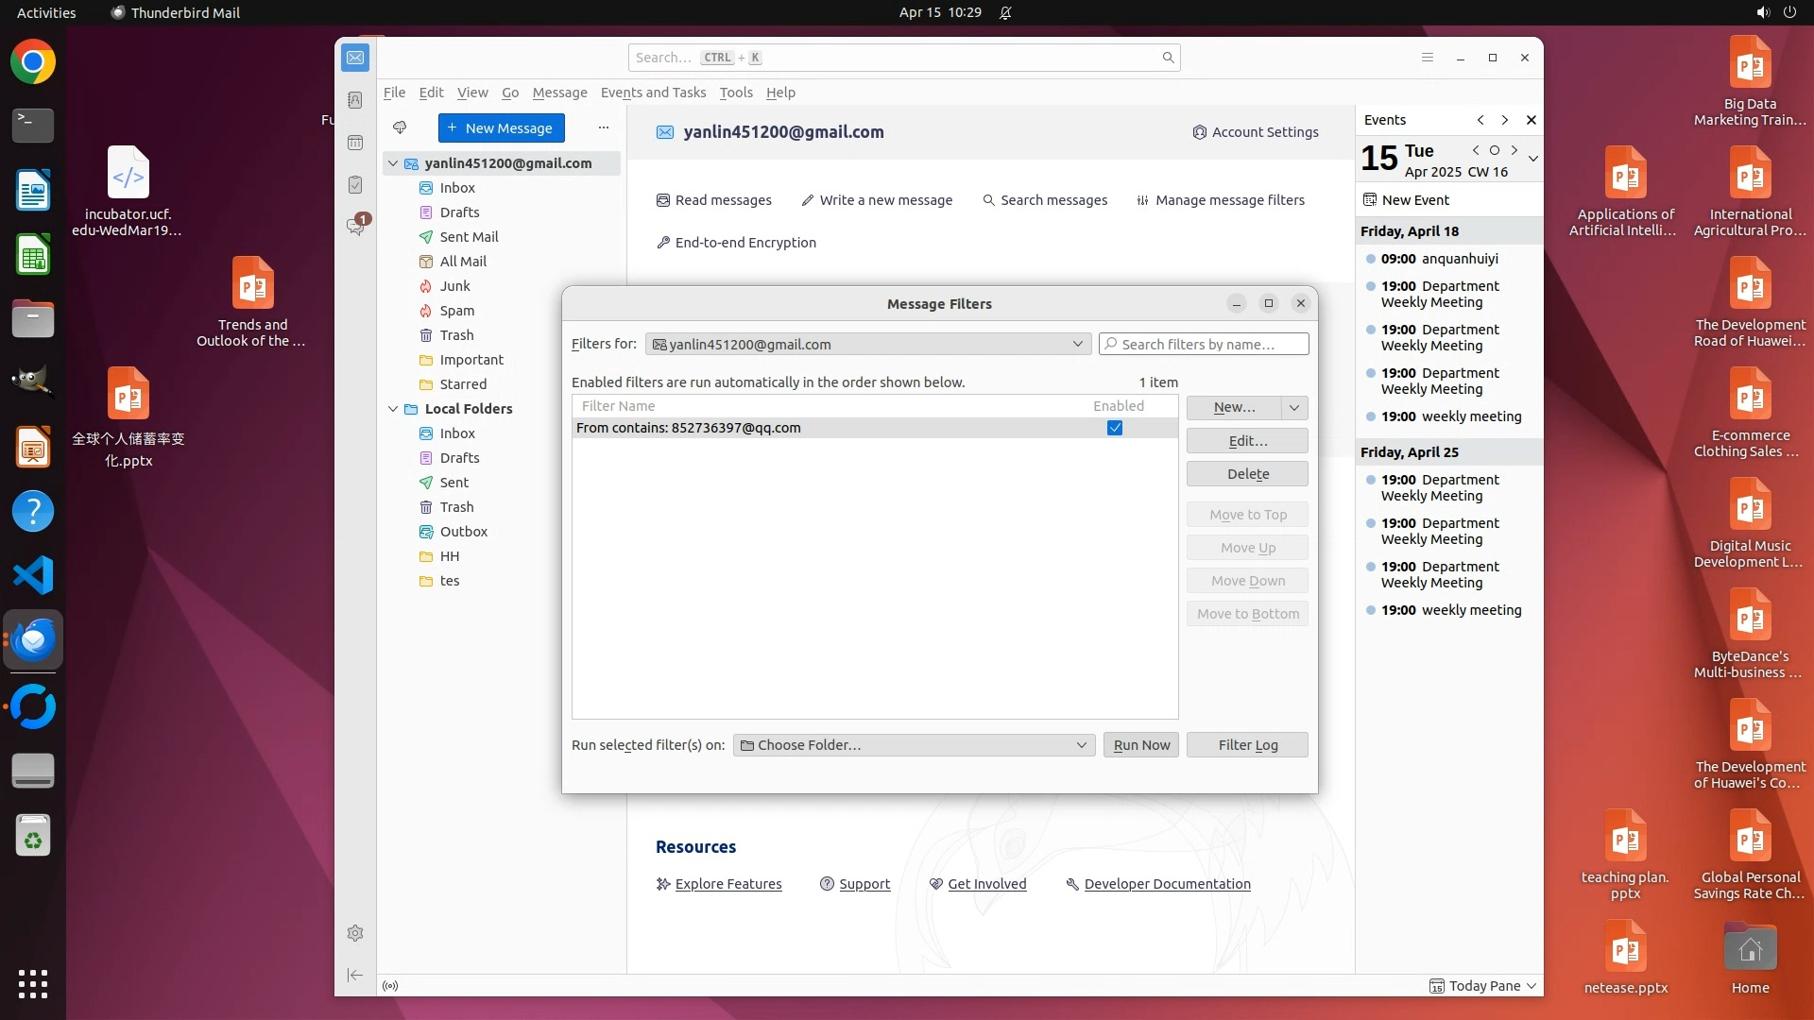Collapse the spaces toolbar arrow icon

355,975
